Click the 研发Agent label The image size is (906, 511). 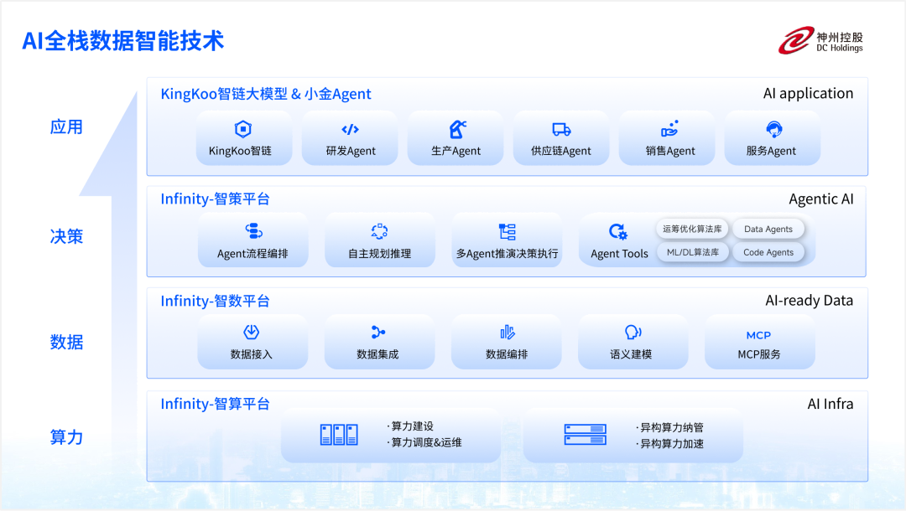point(351,151)
